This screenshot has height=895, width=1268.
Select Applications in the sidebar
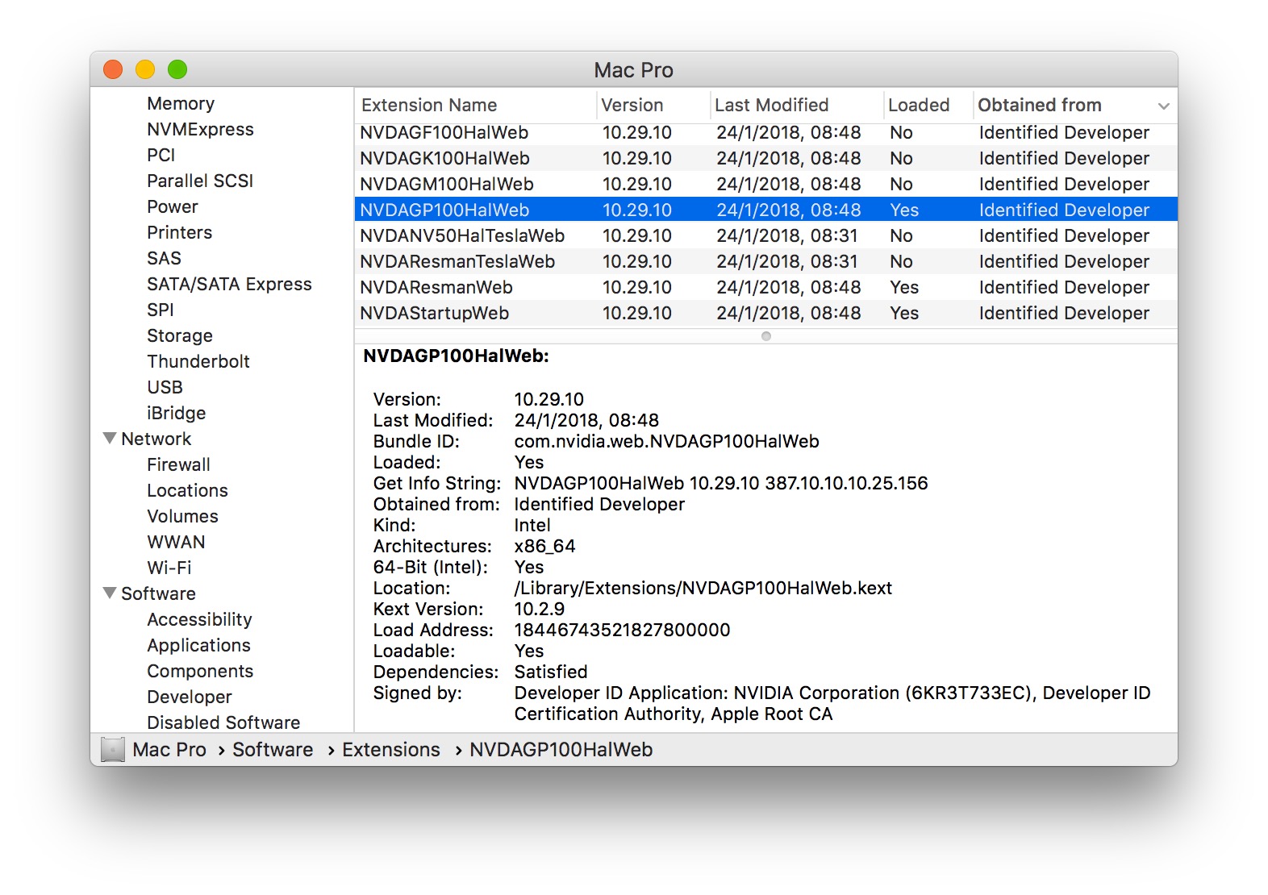tap(198, 645)
